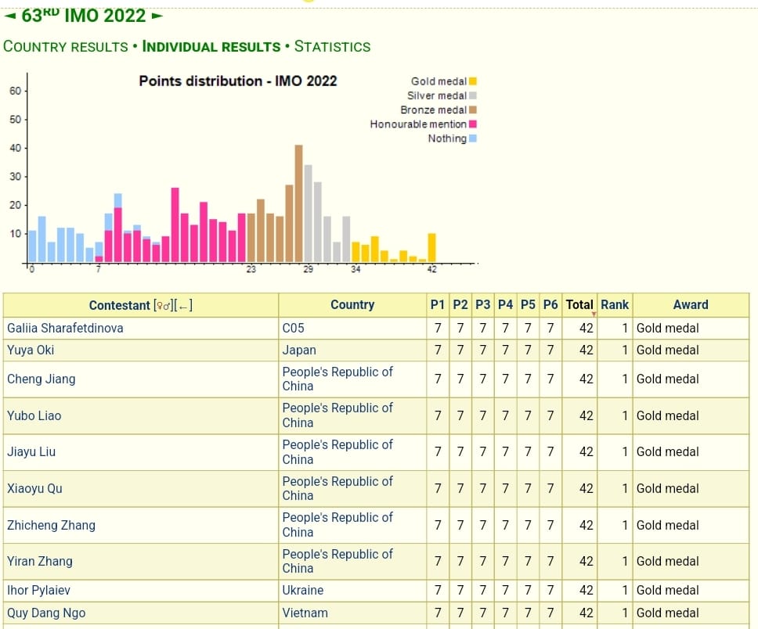Click the Nothing legend blue swatch
This screenshot has height=629, width=758.
(x=473, y=138)
